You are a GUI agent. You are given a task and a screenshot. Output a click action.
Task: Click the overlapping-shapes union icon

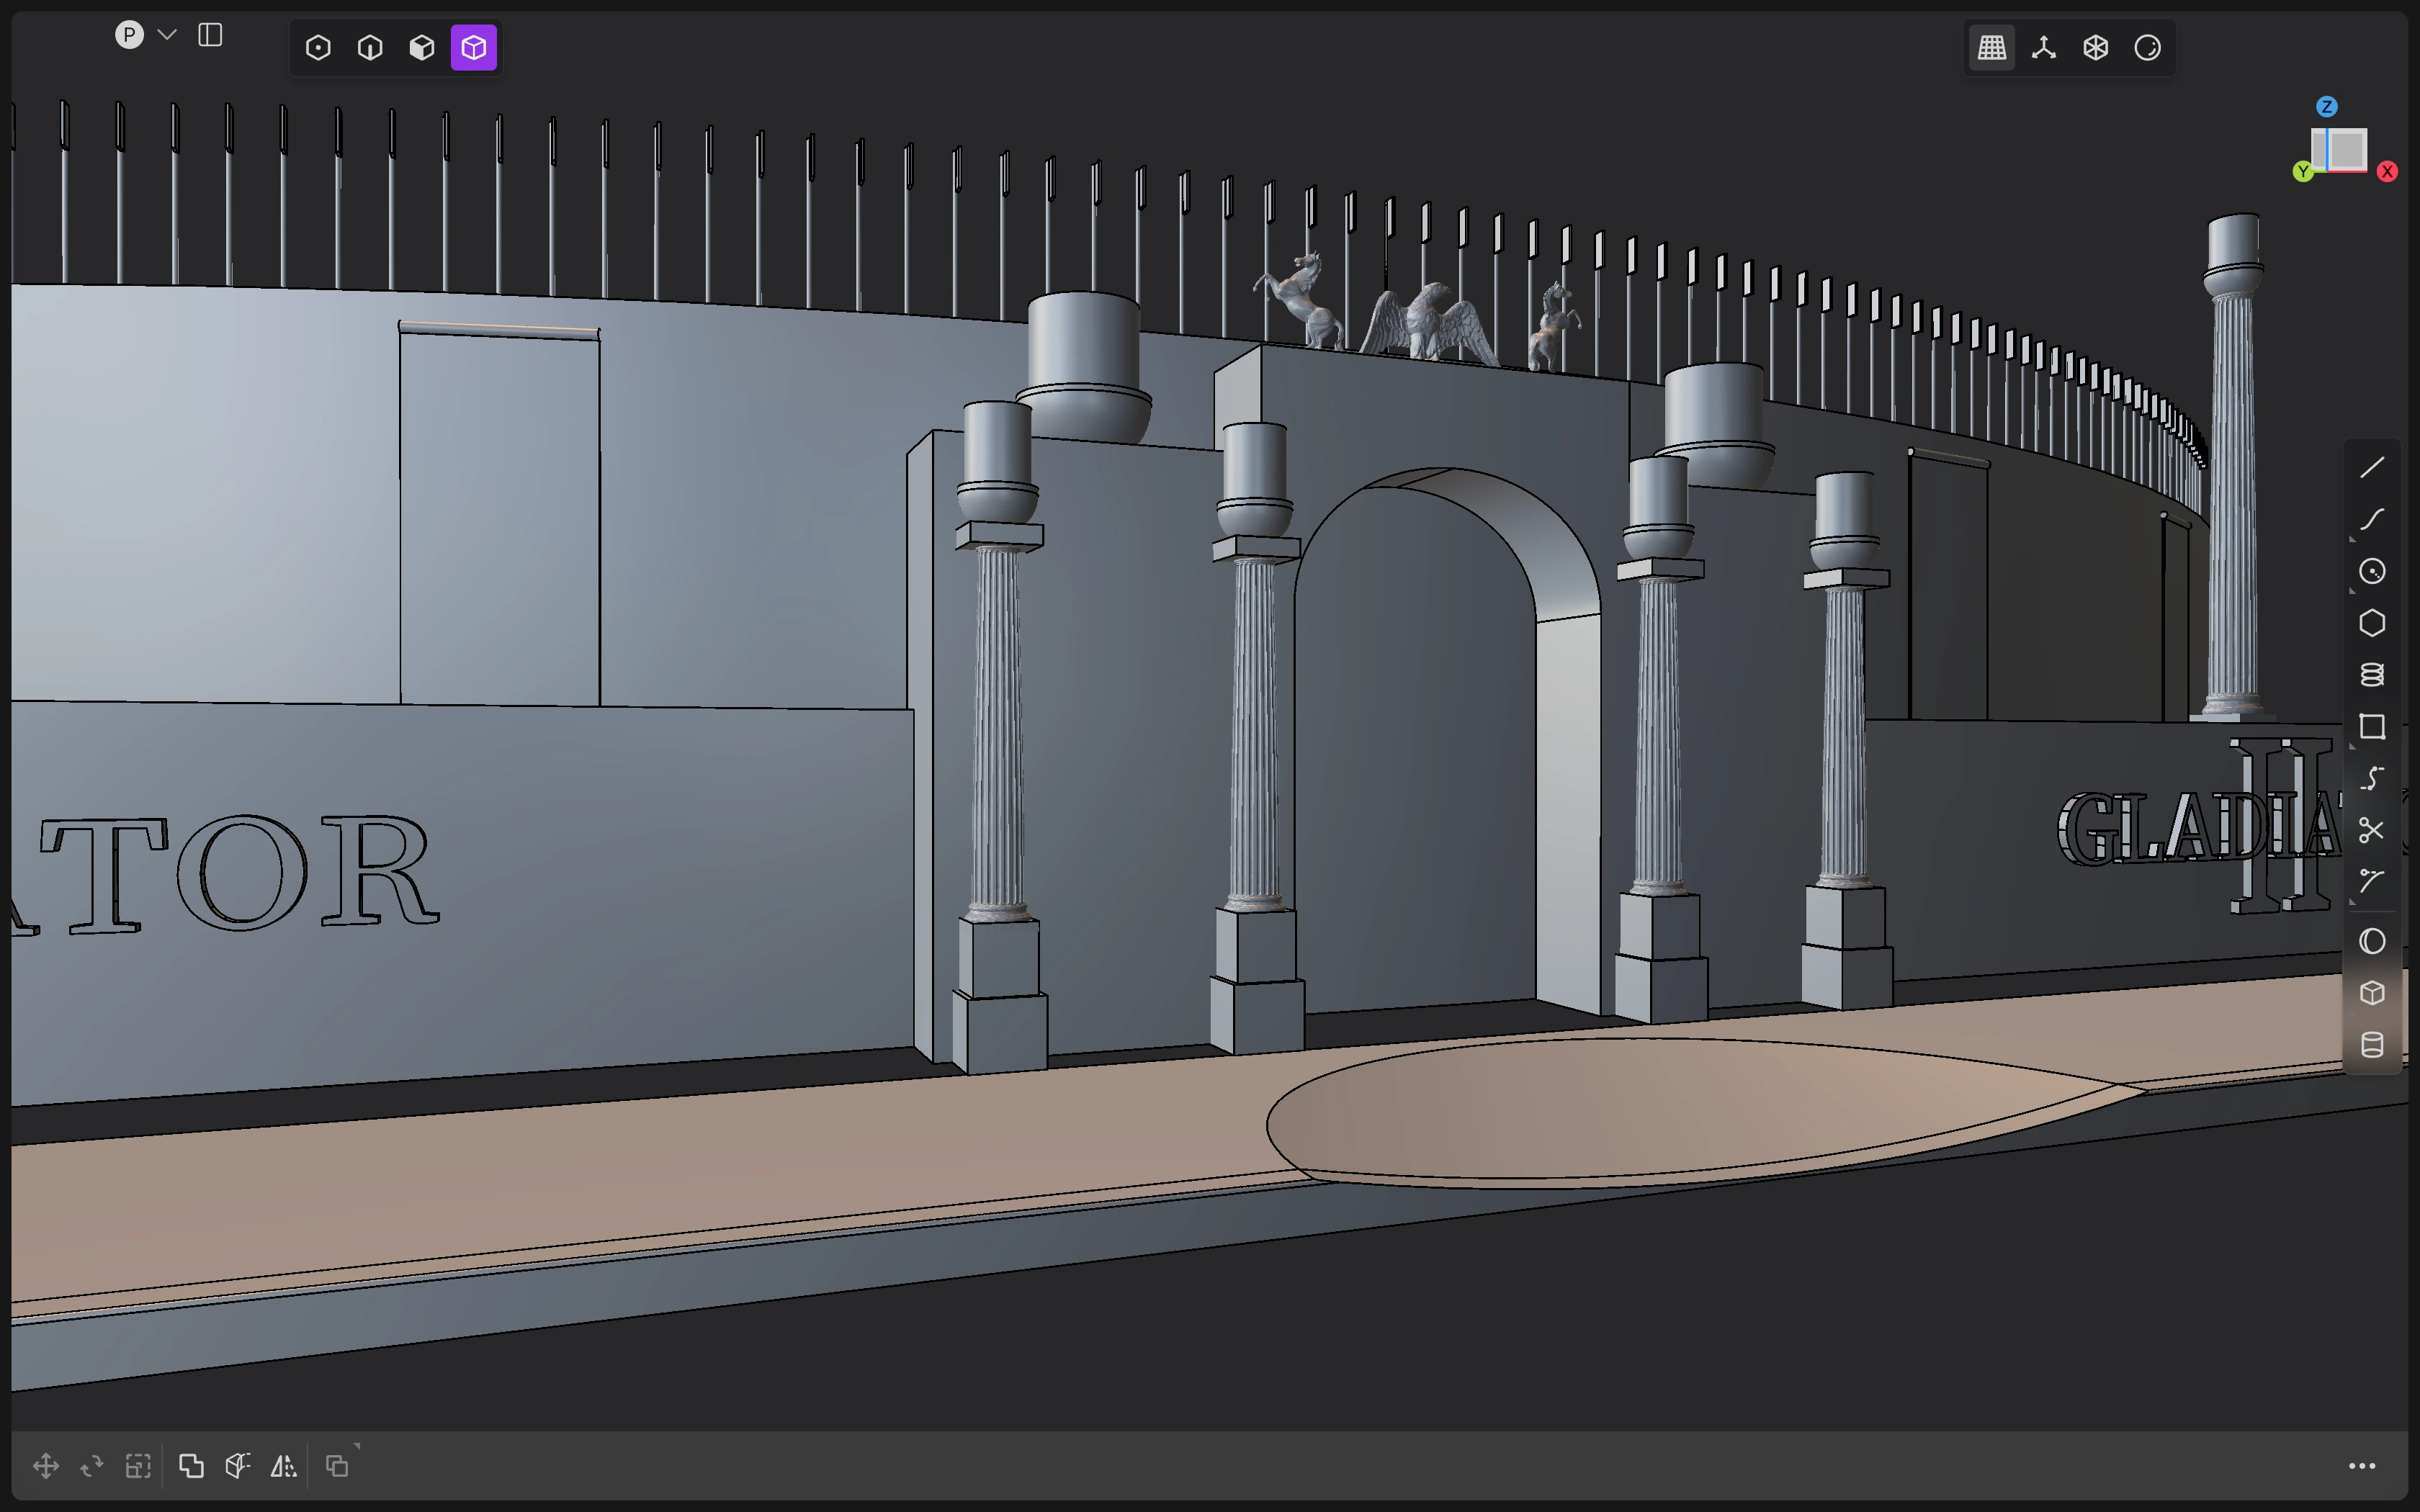[x=191, y=1466]
